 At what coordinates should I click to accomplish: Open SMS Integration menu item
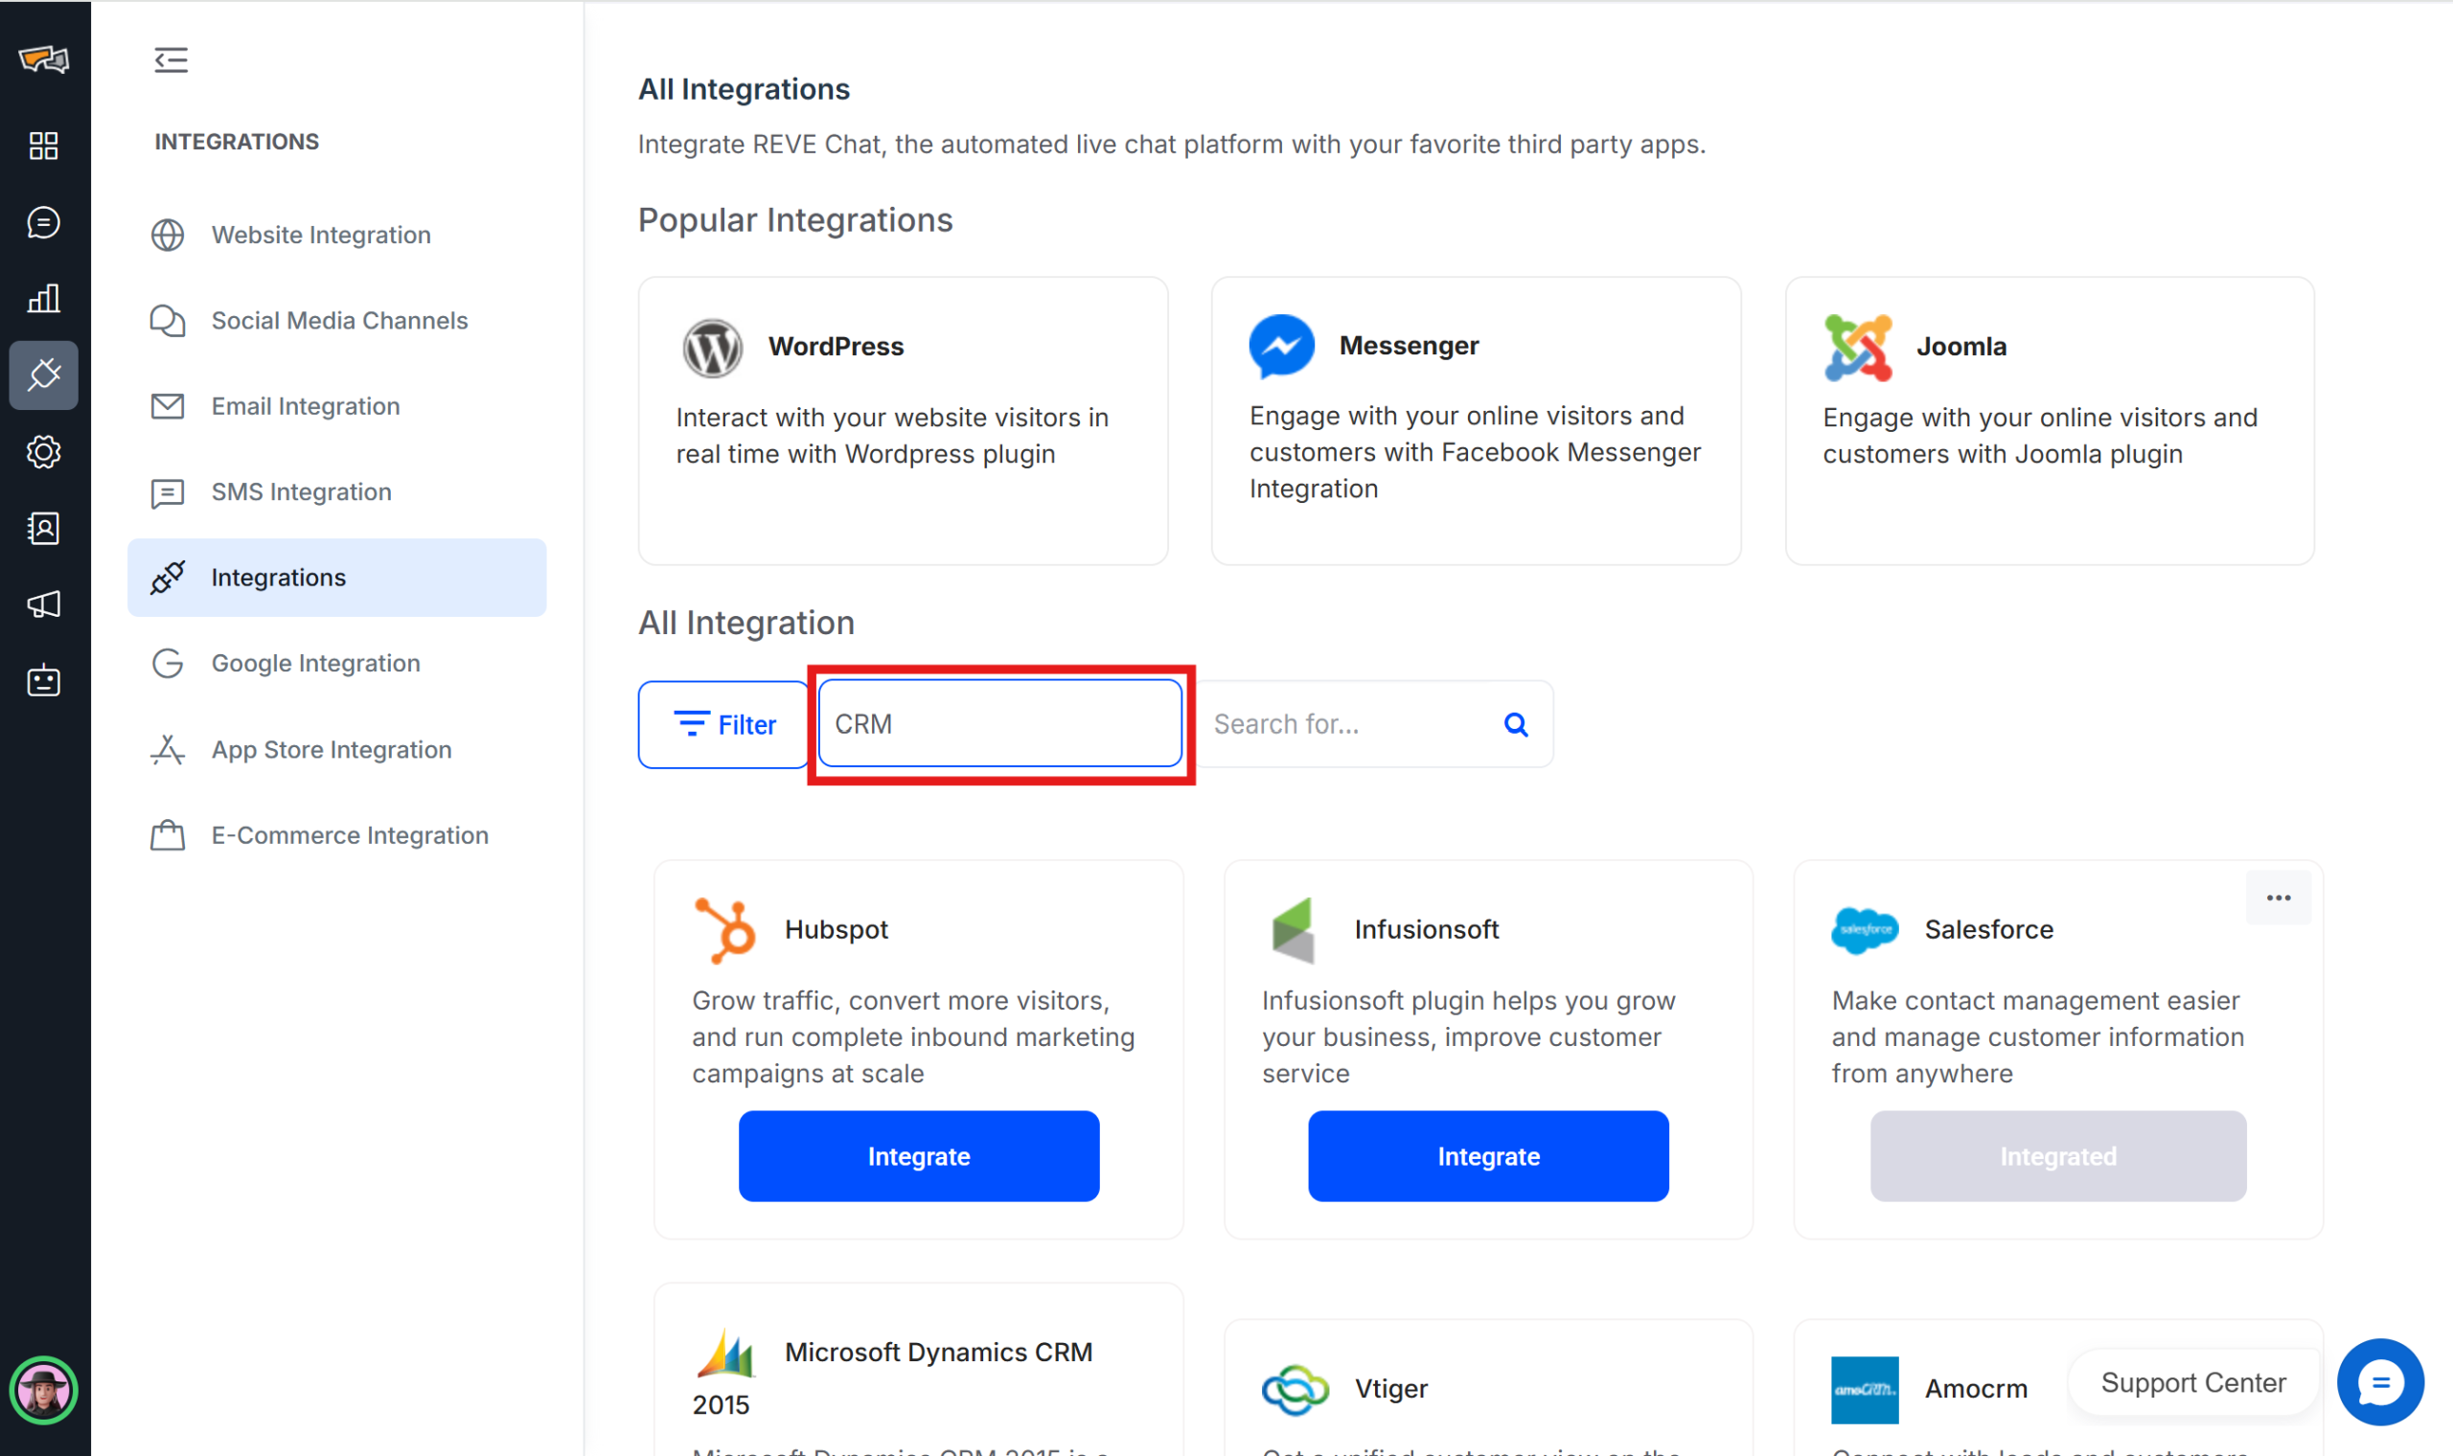[336, 491]
